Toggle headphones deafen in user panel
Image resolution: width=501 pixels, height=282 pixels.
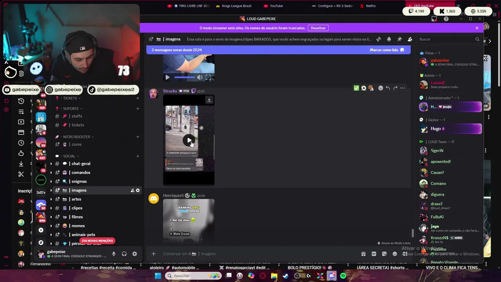pos(124,254)
